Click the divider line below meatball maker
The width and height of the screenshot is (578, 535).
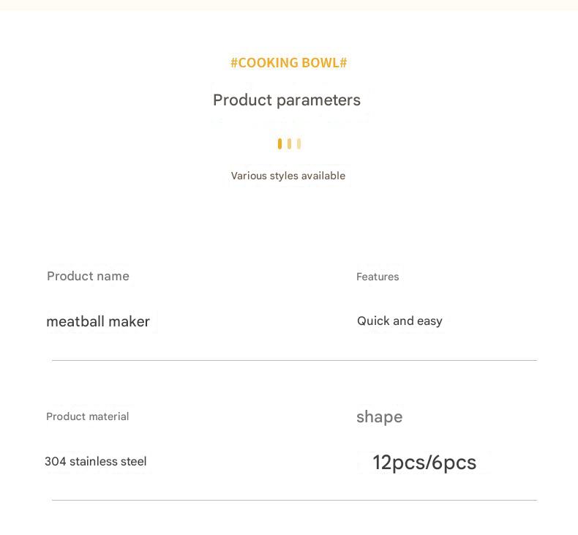[294, 360]
